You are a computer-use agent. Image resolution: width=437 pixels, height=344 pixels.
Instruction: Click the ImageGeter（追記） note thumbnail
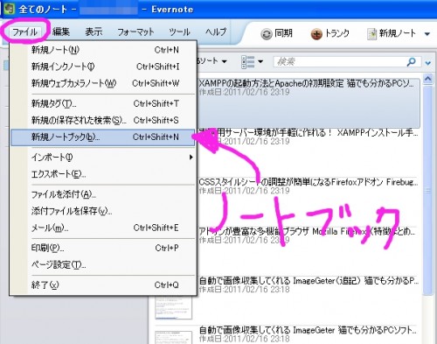coord(173,307)
